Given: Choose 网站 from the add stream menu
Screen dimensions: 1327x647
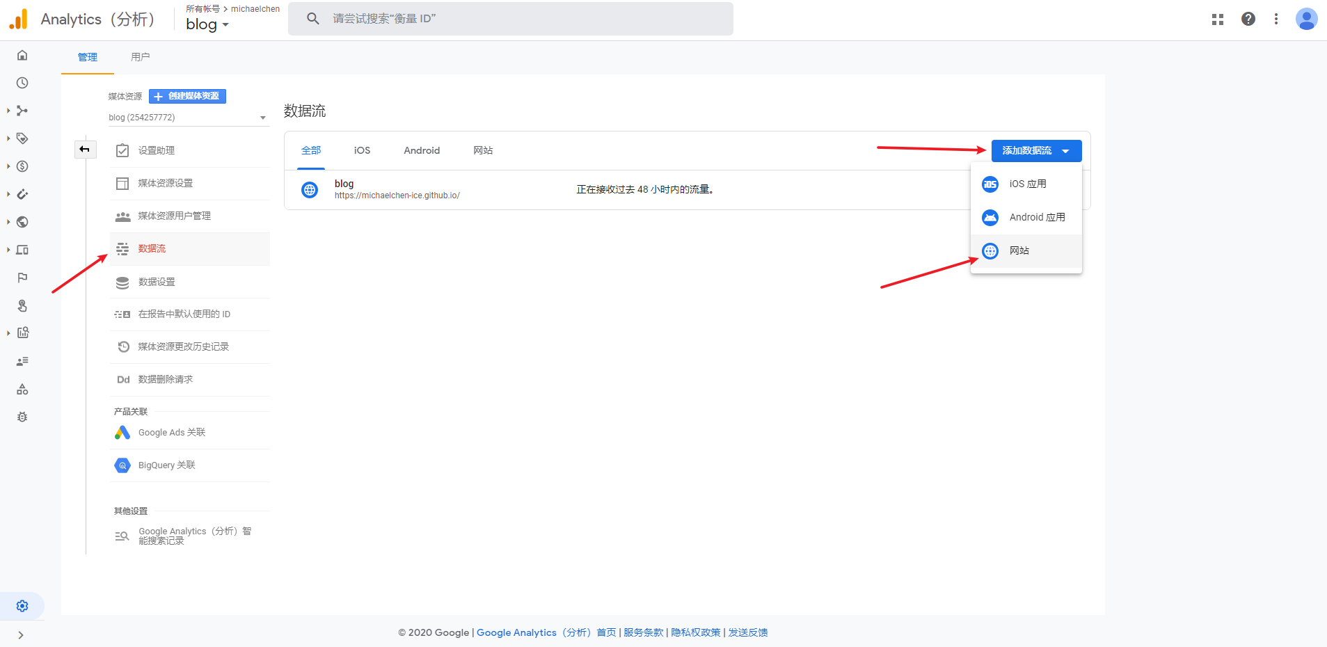Looking at the screenshot, I should coord(1026,251).
